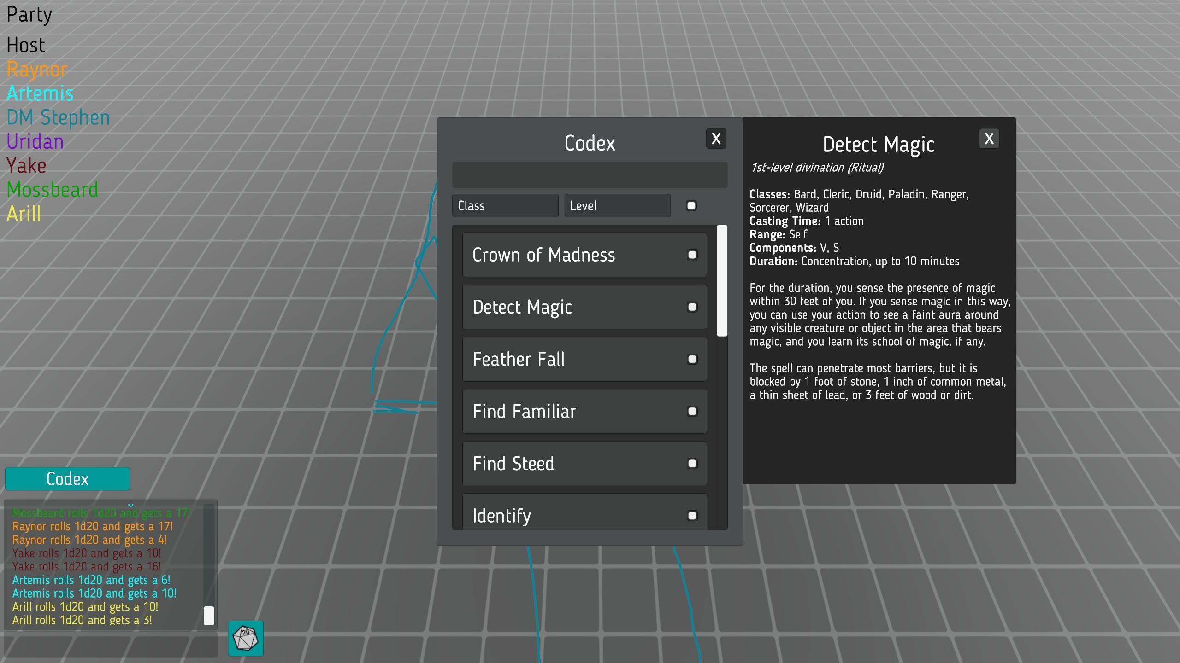Select Artemis in the party list
This screenshot has width=1180, height=663.
pyautogui.click(x=40, y=93)
